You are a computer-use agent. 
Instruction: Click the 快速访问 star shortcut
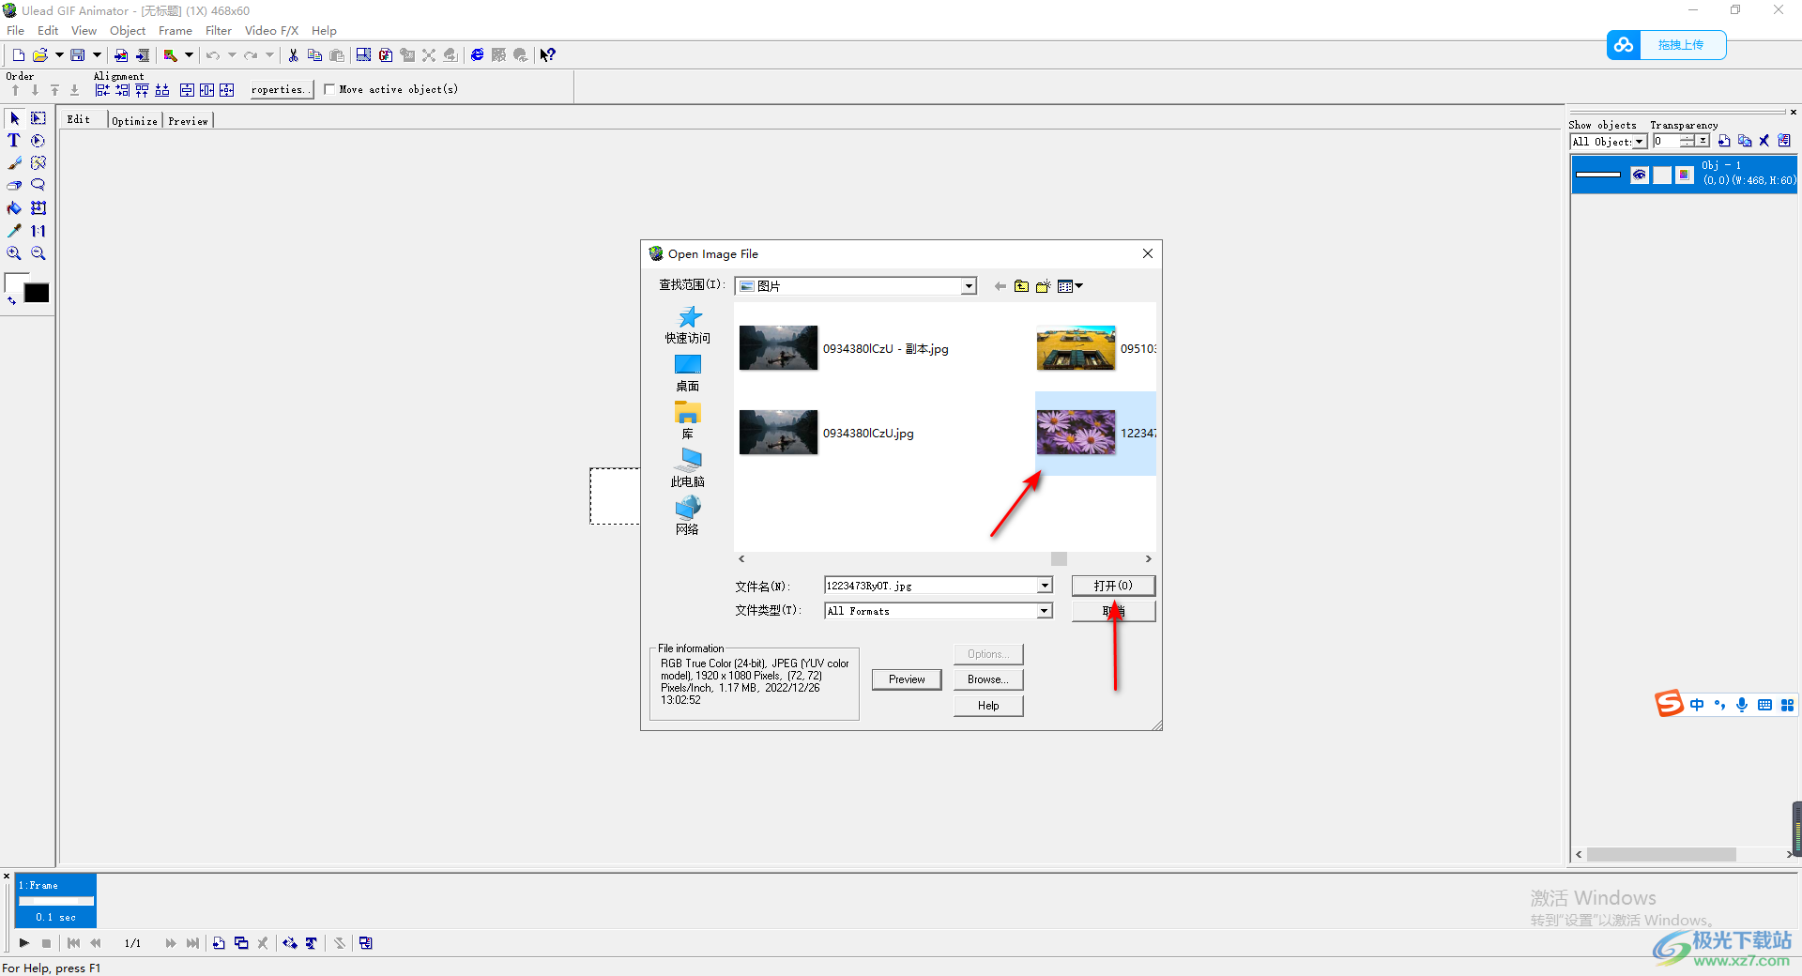687,325
